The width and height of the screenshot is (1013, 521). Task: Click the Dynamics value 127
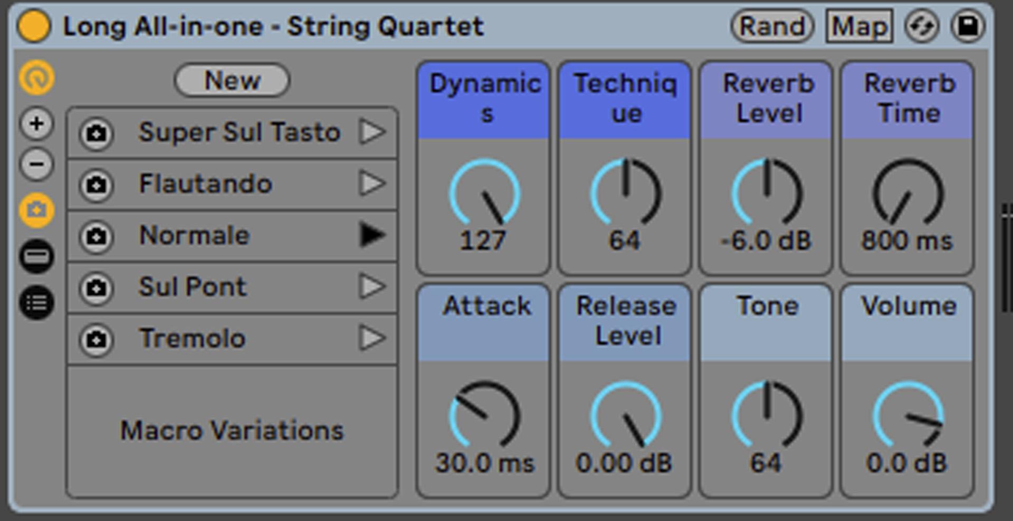483,240
